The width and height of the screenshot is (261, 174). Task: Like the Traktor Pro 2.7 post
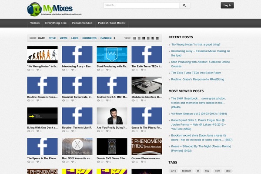(107, 100)
